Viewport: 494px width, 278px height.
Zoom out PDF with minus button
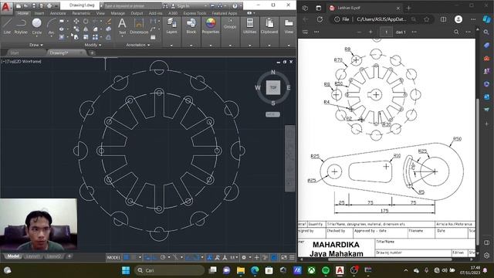(360, 32)
